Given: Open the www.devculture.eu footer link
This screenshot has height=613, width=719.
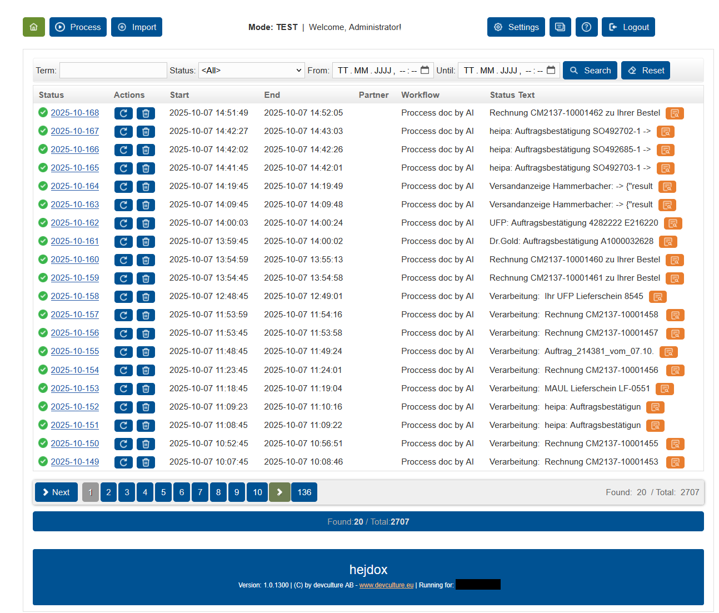Looking at the screenshot, I should (386, 585).
